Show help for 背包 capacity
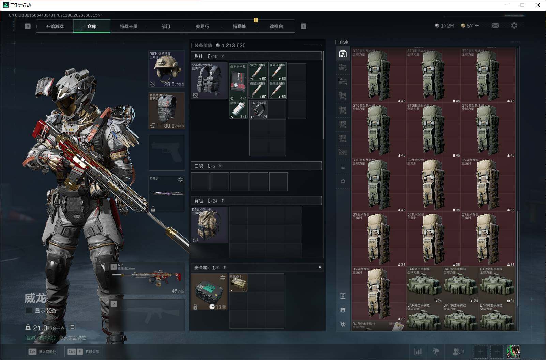 [223, 201]
